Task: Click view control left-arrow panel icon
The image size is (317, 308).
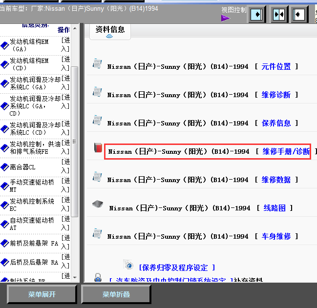Action: point(299,15)
